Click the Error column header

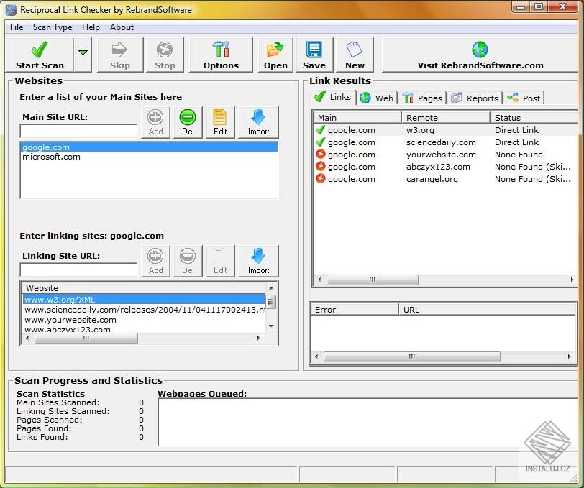coord(354,310)
